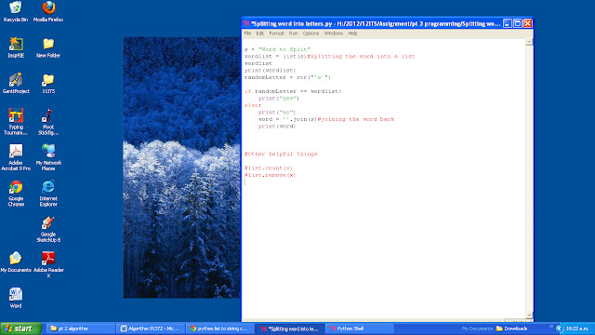Viewport: 595px width, 335px height.
Task: Click the print(word) code line
Action: [277, 127]
